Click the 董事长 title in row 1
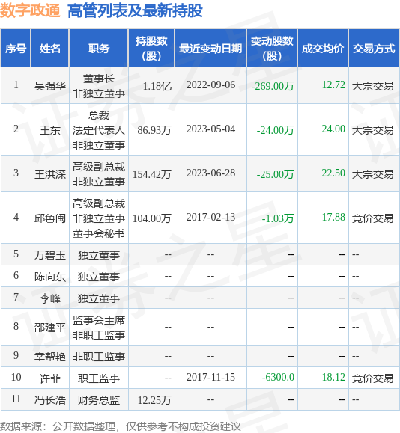This screenshot has width=400, height=433. pos(99,79)
